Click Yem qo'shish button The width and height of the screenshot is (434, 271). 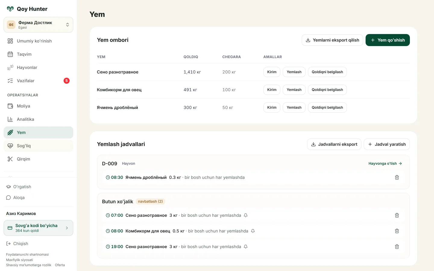(388, 40)
